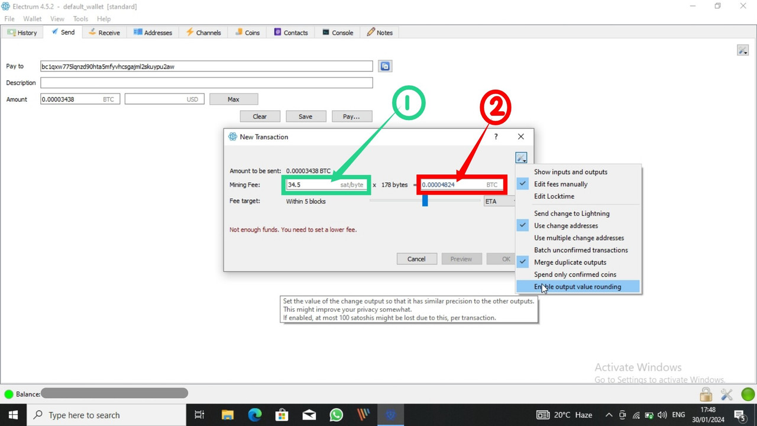This screenshot has width=757, height=426.
Task: Switch to the Console tab
Action: [x=338, y=33]
